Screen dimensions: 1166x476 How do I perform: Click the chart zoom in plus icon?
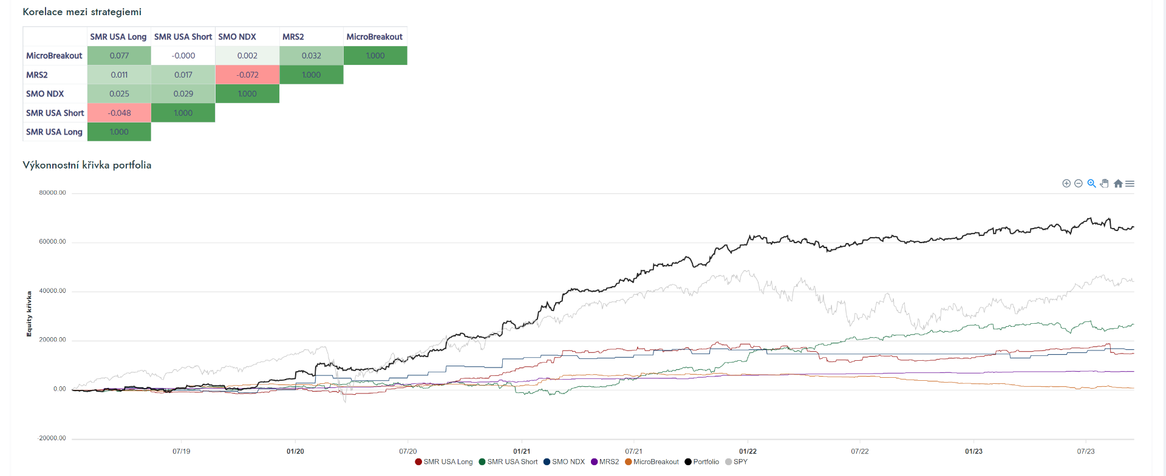coord(1066,183)
